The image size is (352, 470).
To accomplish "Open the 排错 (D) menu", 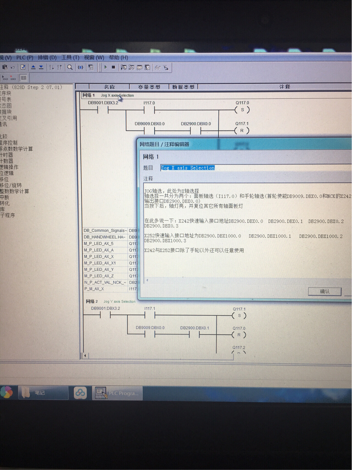I will (x=47, y=58).
